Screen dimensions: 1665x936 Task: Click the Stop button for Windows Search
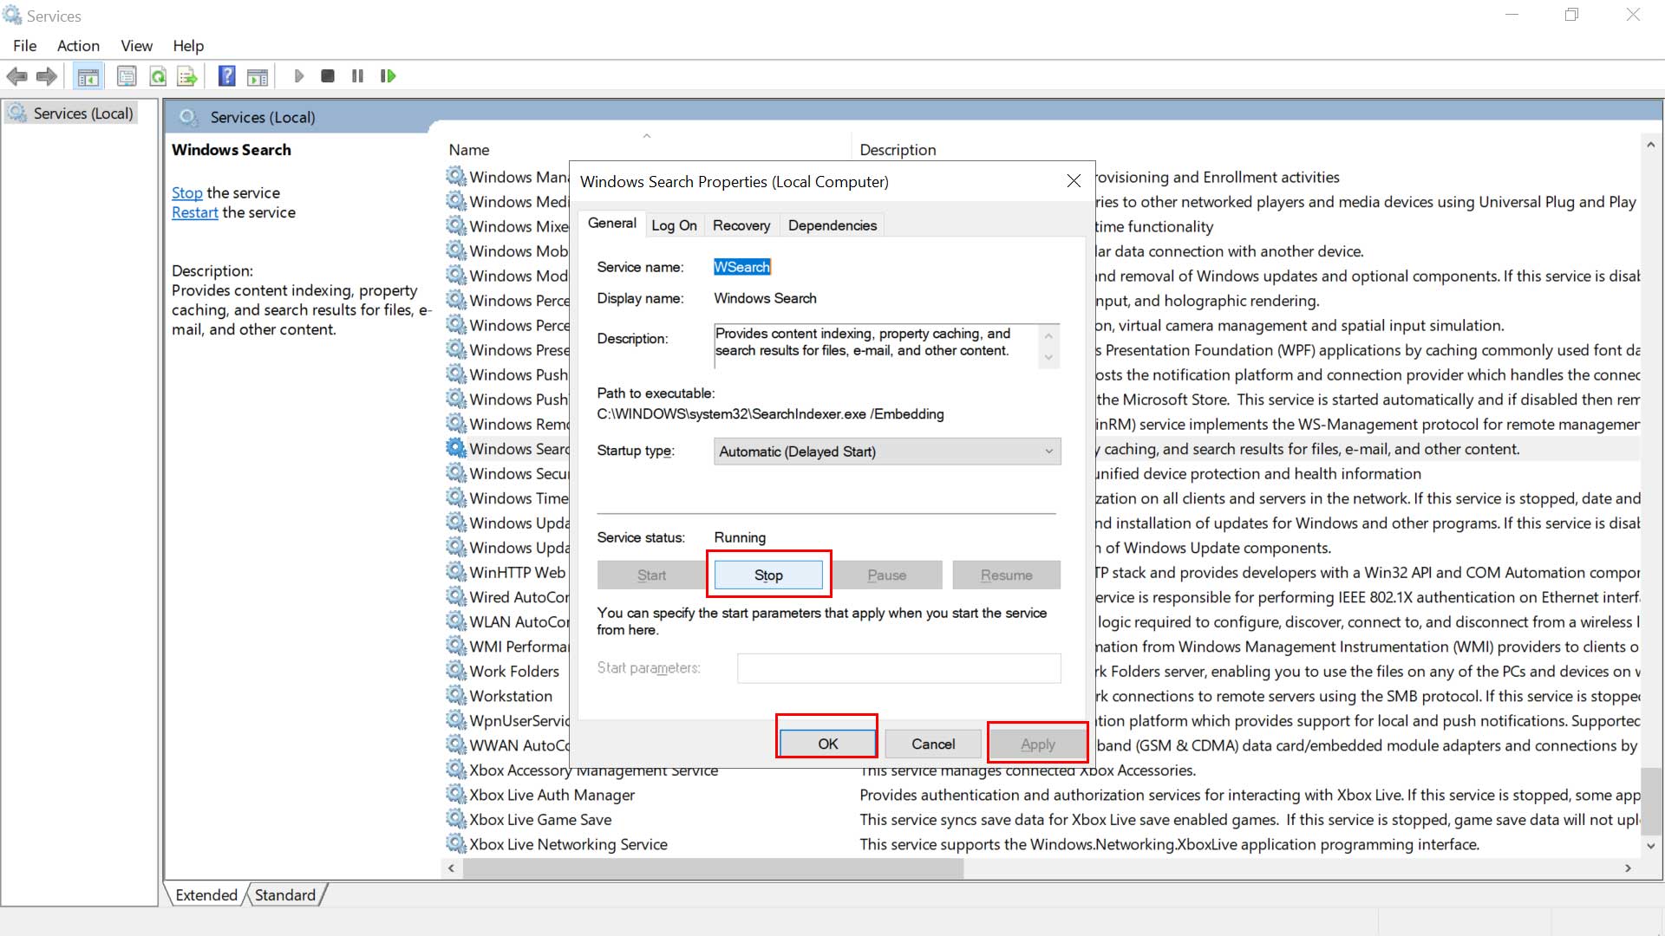768,575
